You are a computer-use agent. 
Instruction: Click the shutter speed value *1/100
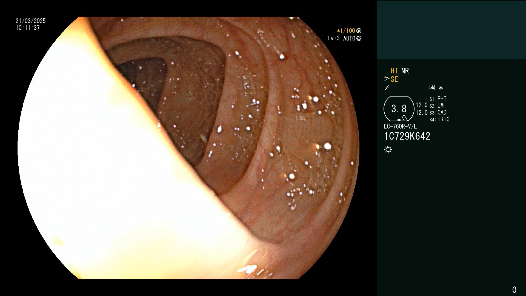click(x=346, y=31)
